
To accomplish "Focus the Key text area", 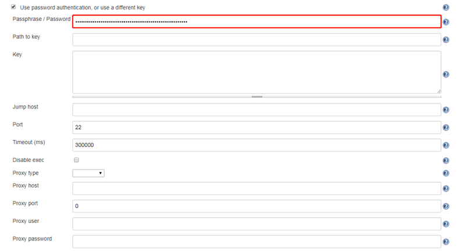I will [x=257, y=72].
